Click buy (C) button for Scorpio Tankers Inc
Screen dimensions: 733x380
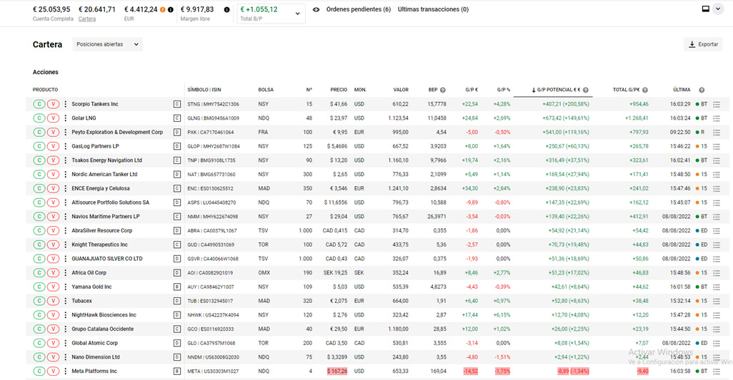click(39, 104)
